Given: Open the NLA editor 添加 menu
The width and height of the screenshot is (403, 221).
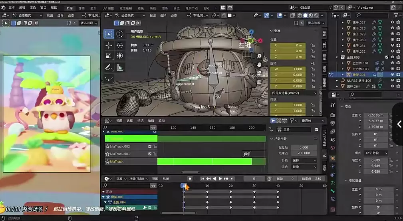Looking at the screenshot, I should (161, 120).
